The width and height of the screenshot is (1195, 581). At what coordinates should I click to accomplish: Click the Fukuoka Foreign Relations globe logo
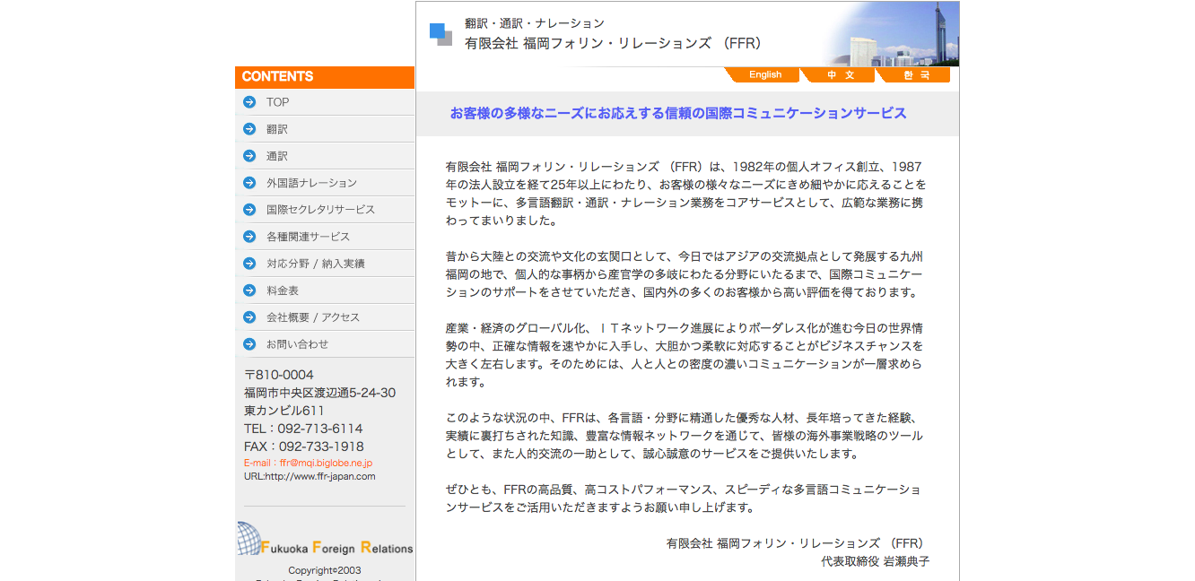point(325,540)
